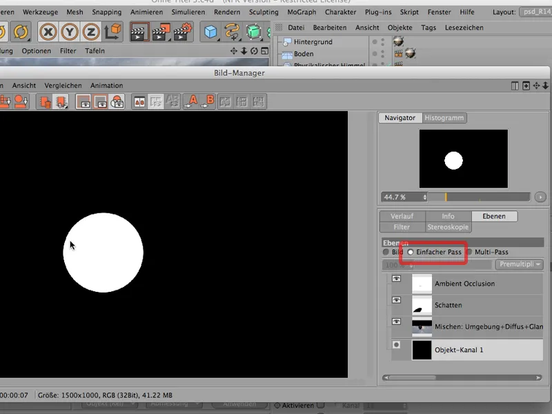Open Lesezeichen menu in Objekt-Manager
Screen dimensions: 552x414
464,28
